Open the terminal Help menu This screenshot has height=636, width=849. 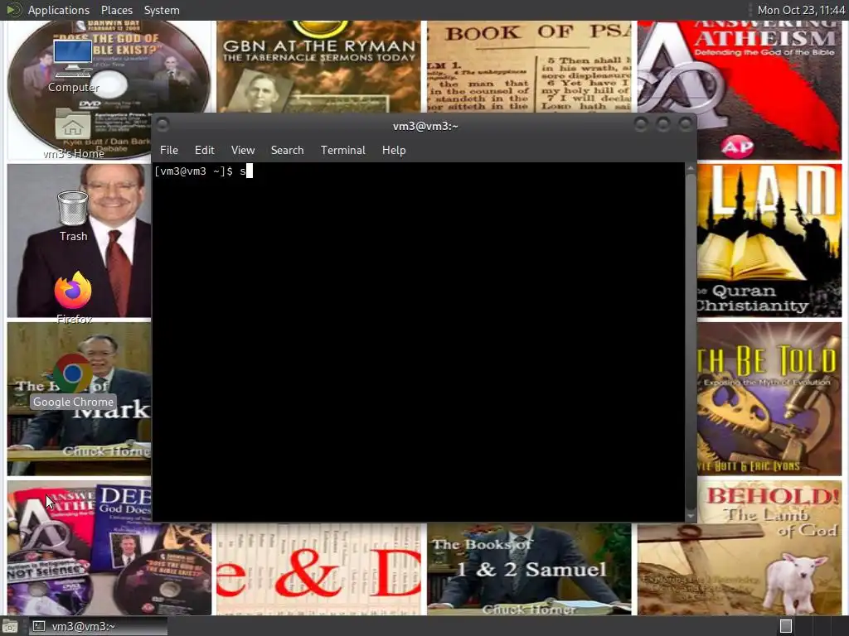[x=394, y=151]
